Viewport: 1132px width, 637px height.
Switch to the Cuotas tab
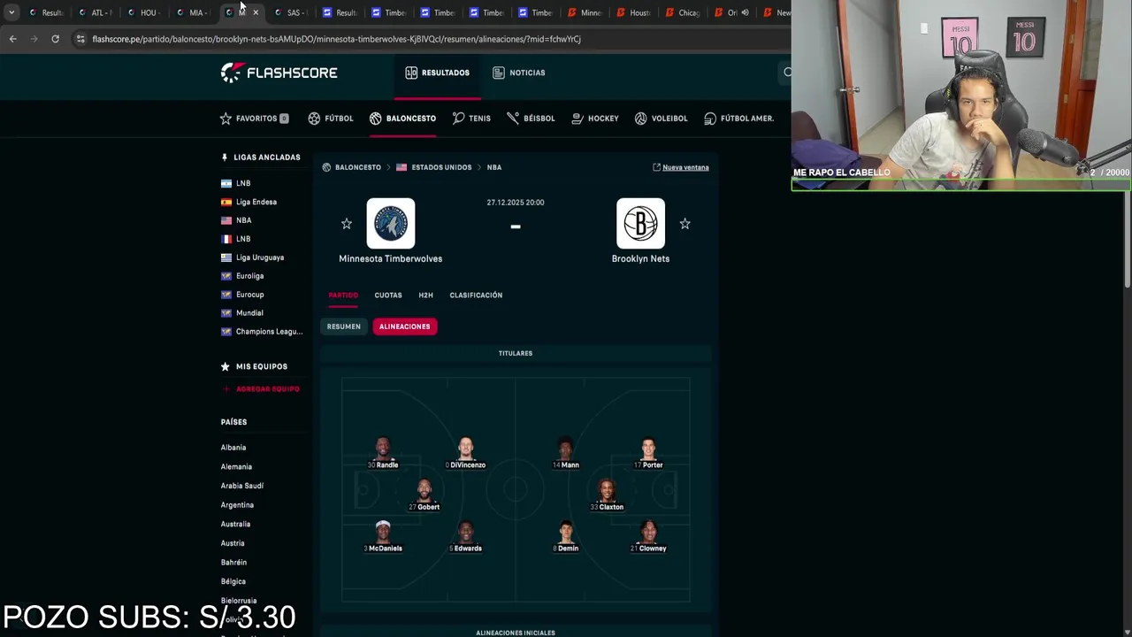(388, 295)
